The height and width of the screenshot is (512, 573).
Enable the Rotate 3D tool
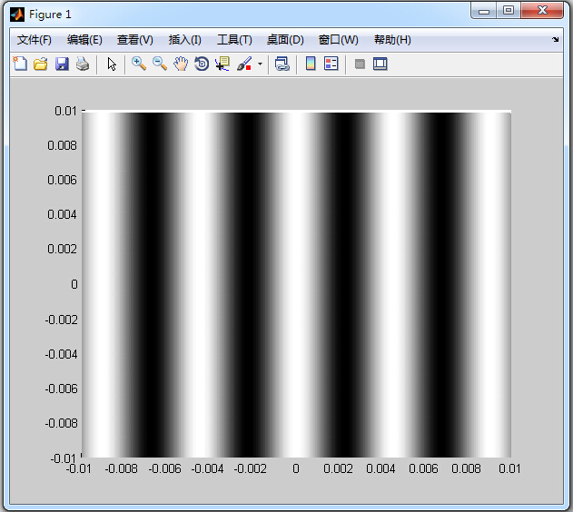point(202,64)
